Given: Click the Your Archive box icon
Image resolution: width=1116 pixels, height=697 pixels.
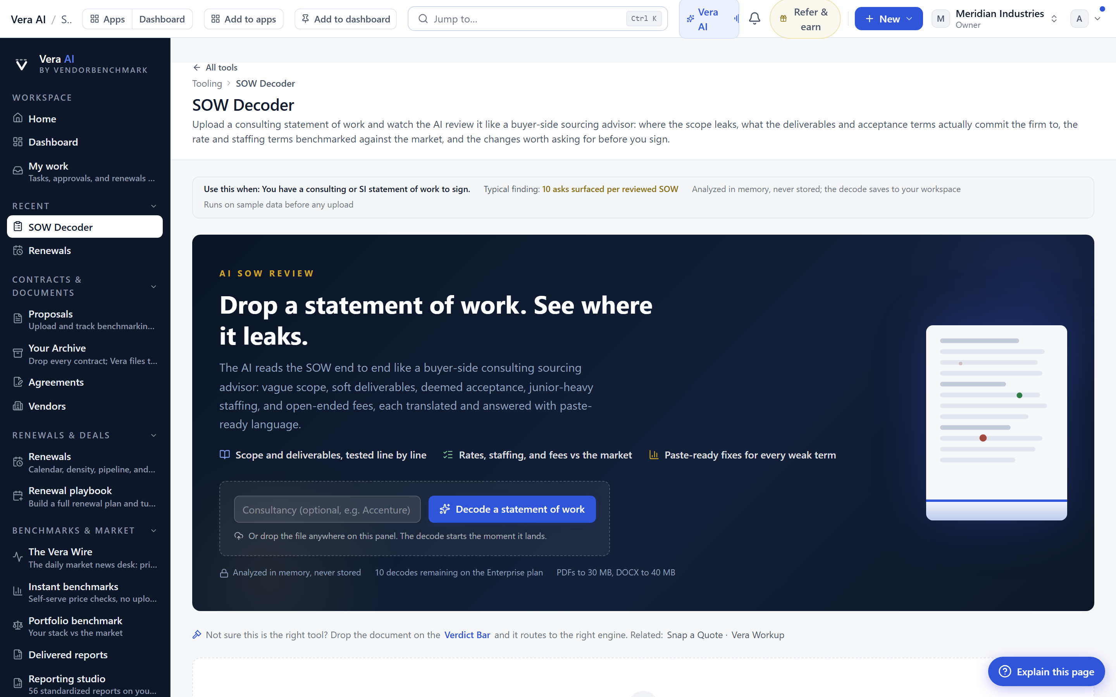Looking at the screenshot, I should (x=17, y=353).
